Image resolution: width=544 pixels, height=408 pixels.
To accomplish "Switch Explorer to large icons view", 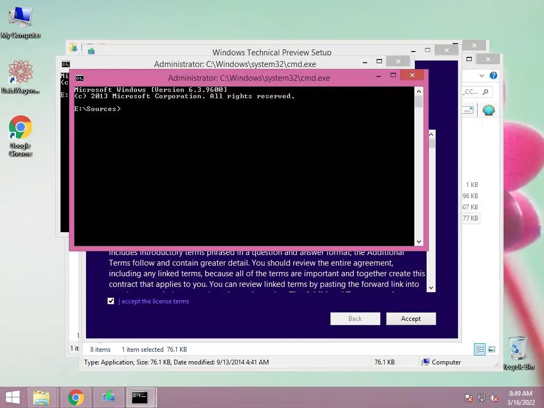I will [491, 349].
